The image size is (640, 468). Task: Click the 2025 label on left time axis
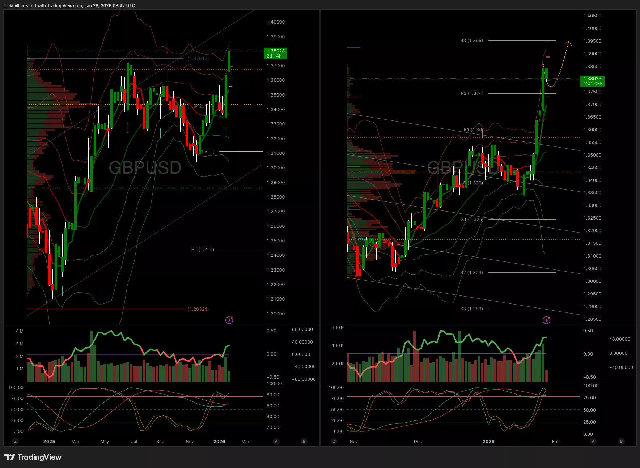(49, 442)
